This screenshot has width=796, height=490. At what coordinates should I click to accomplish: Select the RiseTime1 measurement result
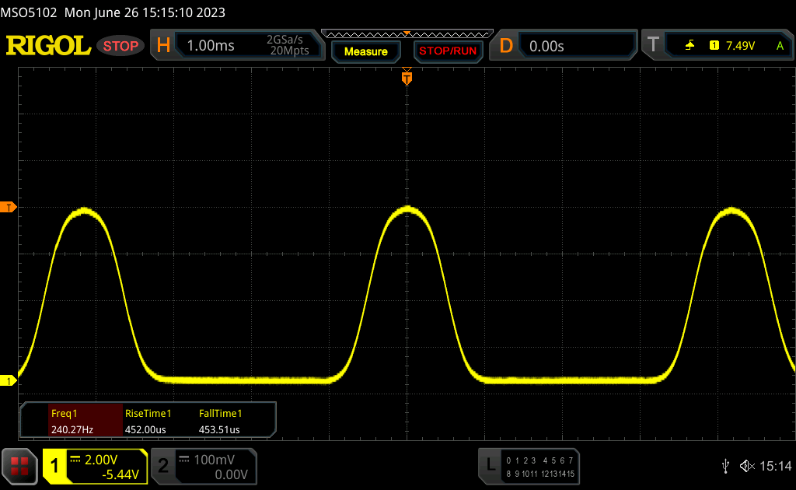pyautogui.click(x=148, y=421)
